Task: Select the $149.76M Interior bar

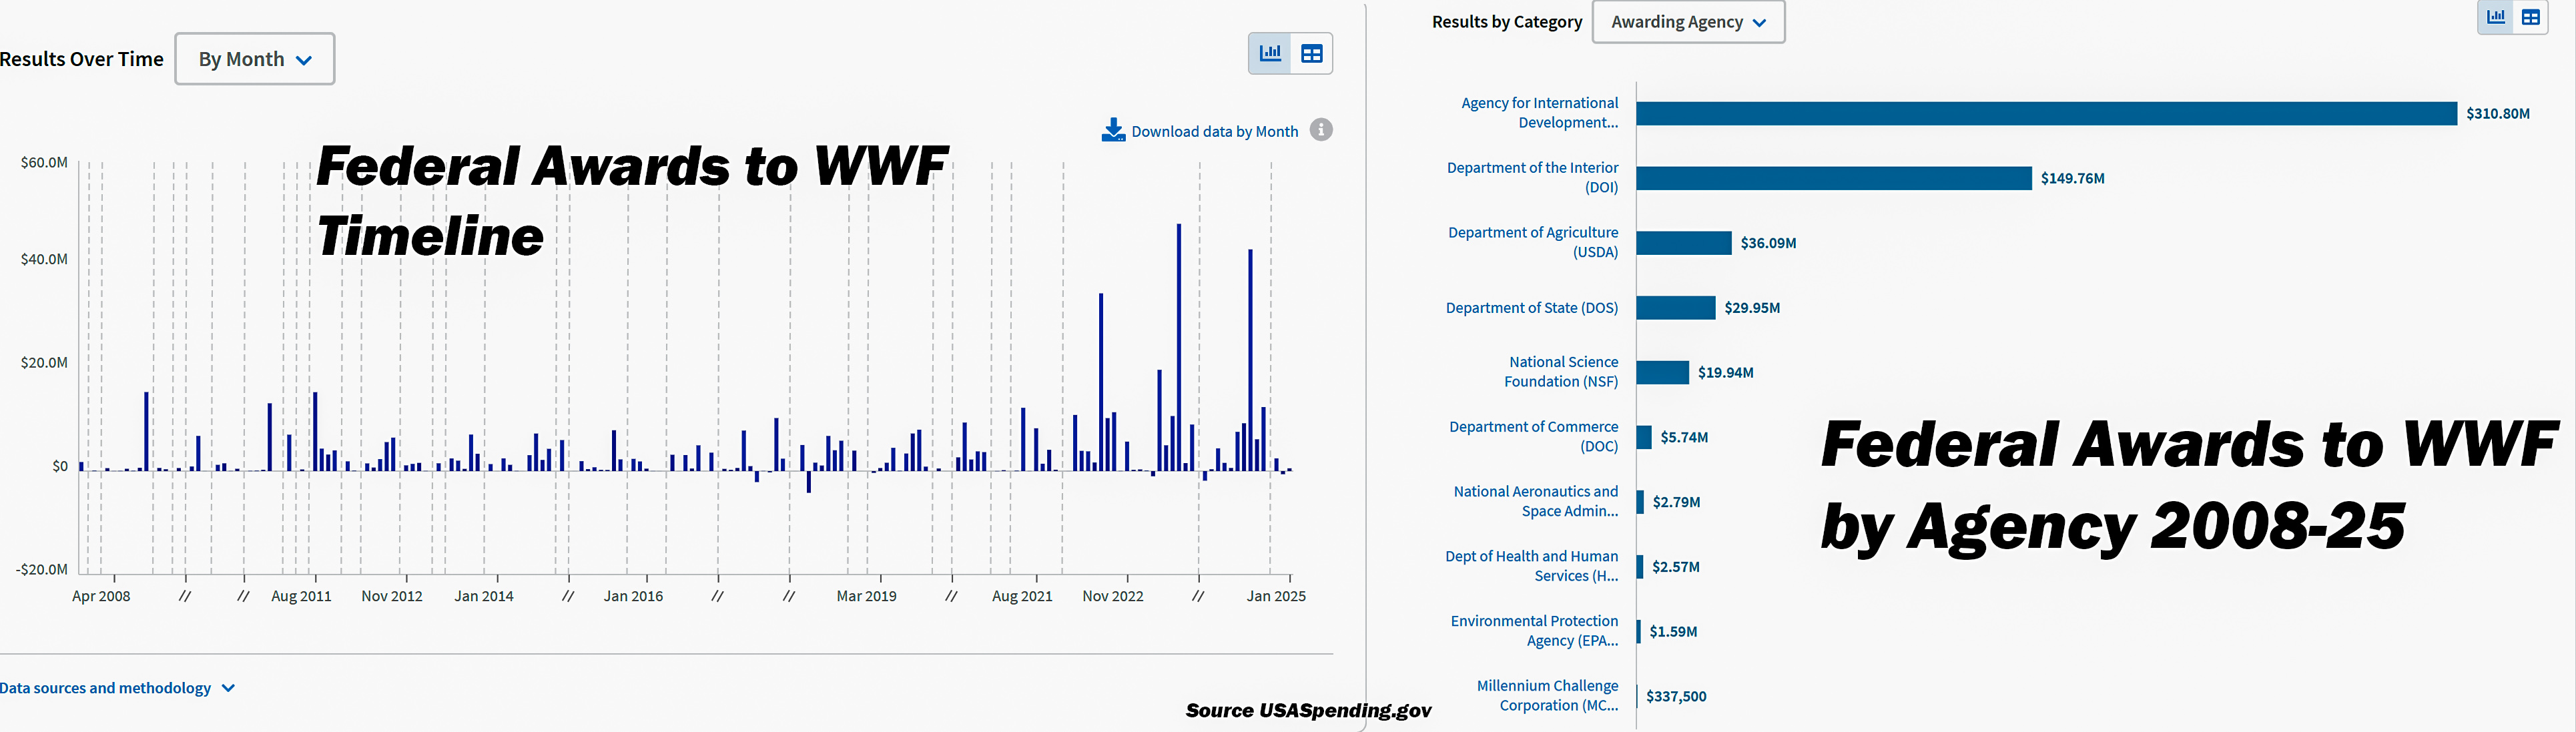Action: 1833,178
